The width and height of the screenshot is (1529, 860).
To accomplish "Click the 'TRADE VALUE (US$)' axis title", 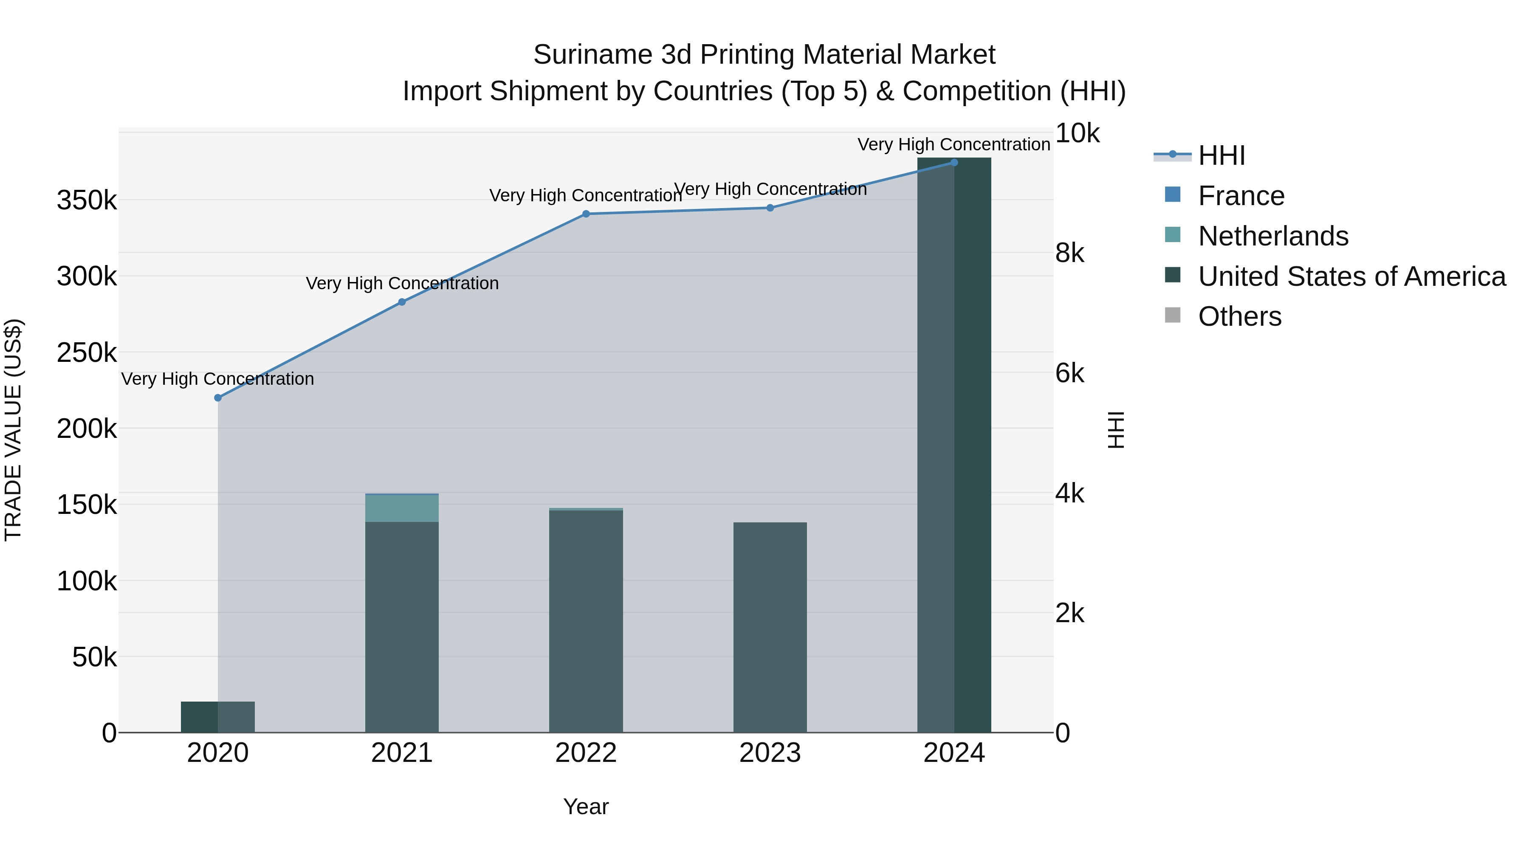I will pyautogui.click(x=14, y=430).
